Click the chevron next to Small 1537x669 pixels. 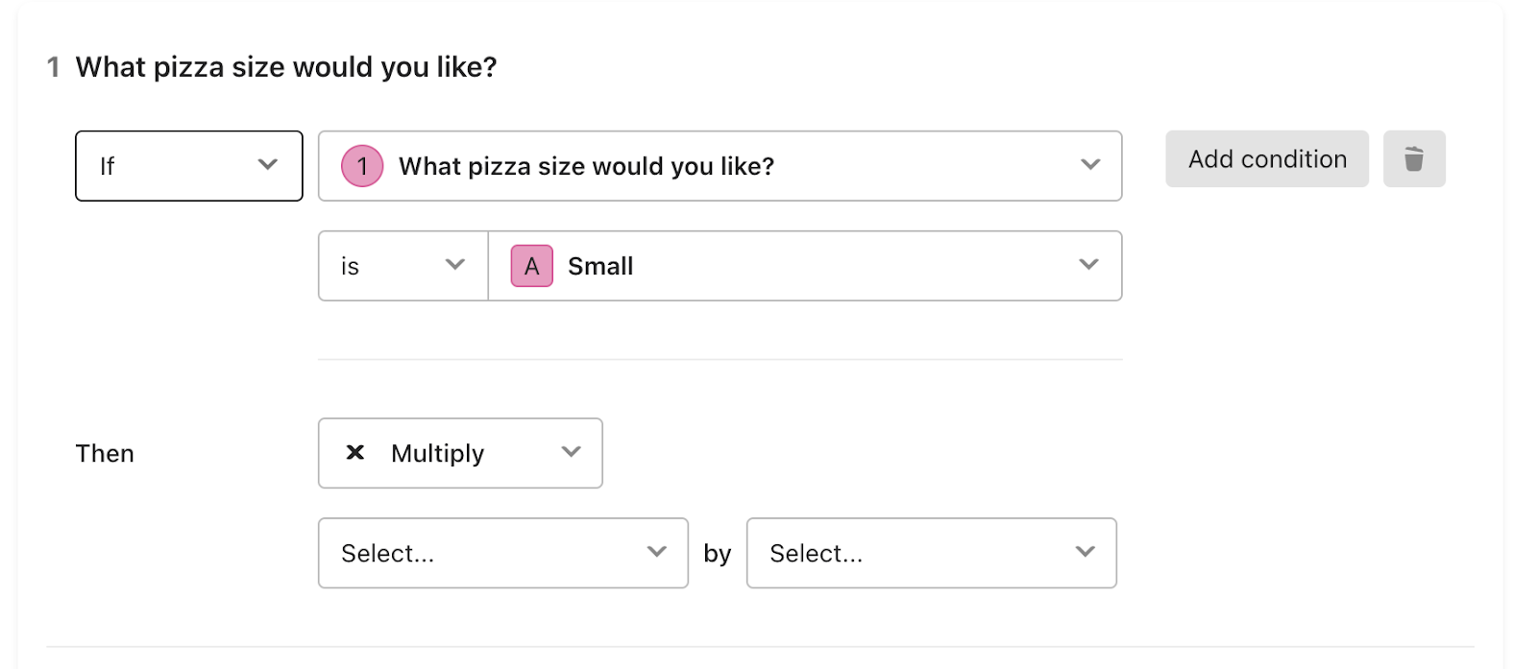tap(1088, 264)
